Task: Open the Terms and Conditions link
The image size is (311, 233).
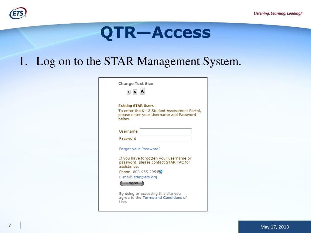Action: click(x=162, y=198)
